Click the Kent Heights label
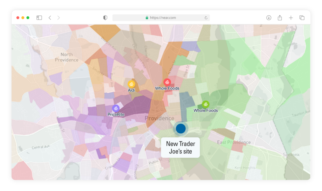This screenshot has height=191, width=322. 245,168
